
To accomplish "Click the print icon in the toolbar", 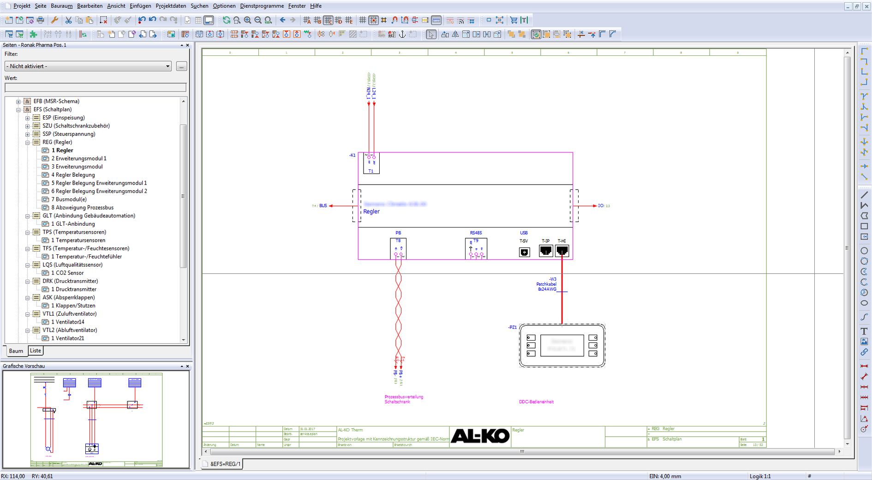I will (x=41, y=20).
